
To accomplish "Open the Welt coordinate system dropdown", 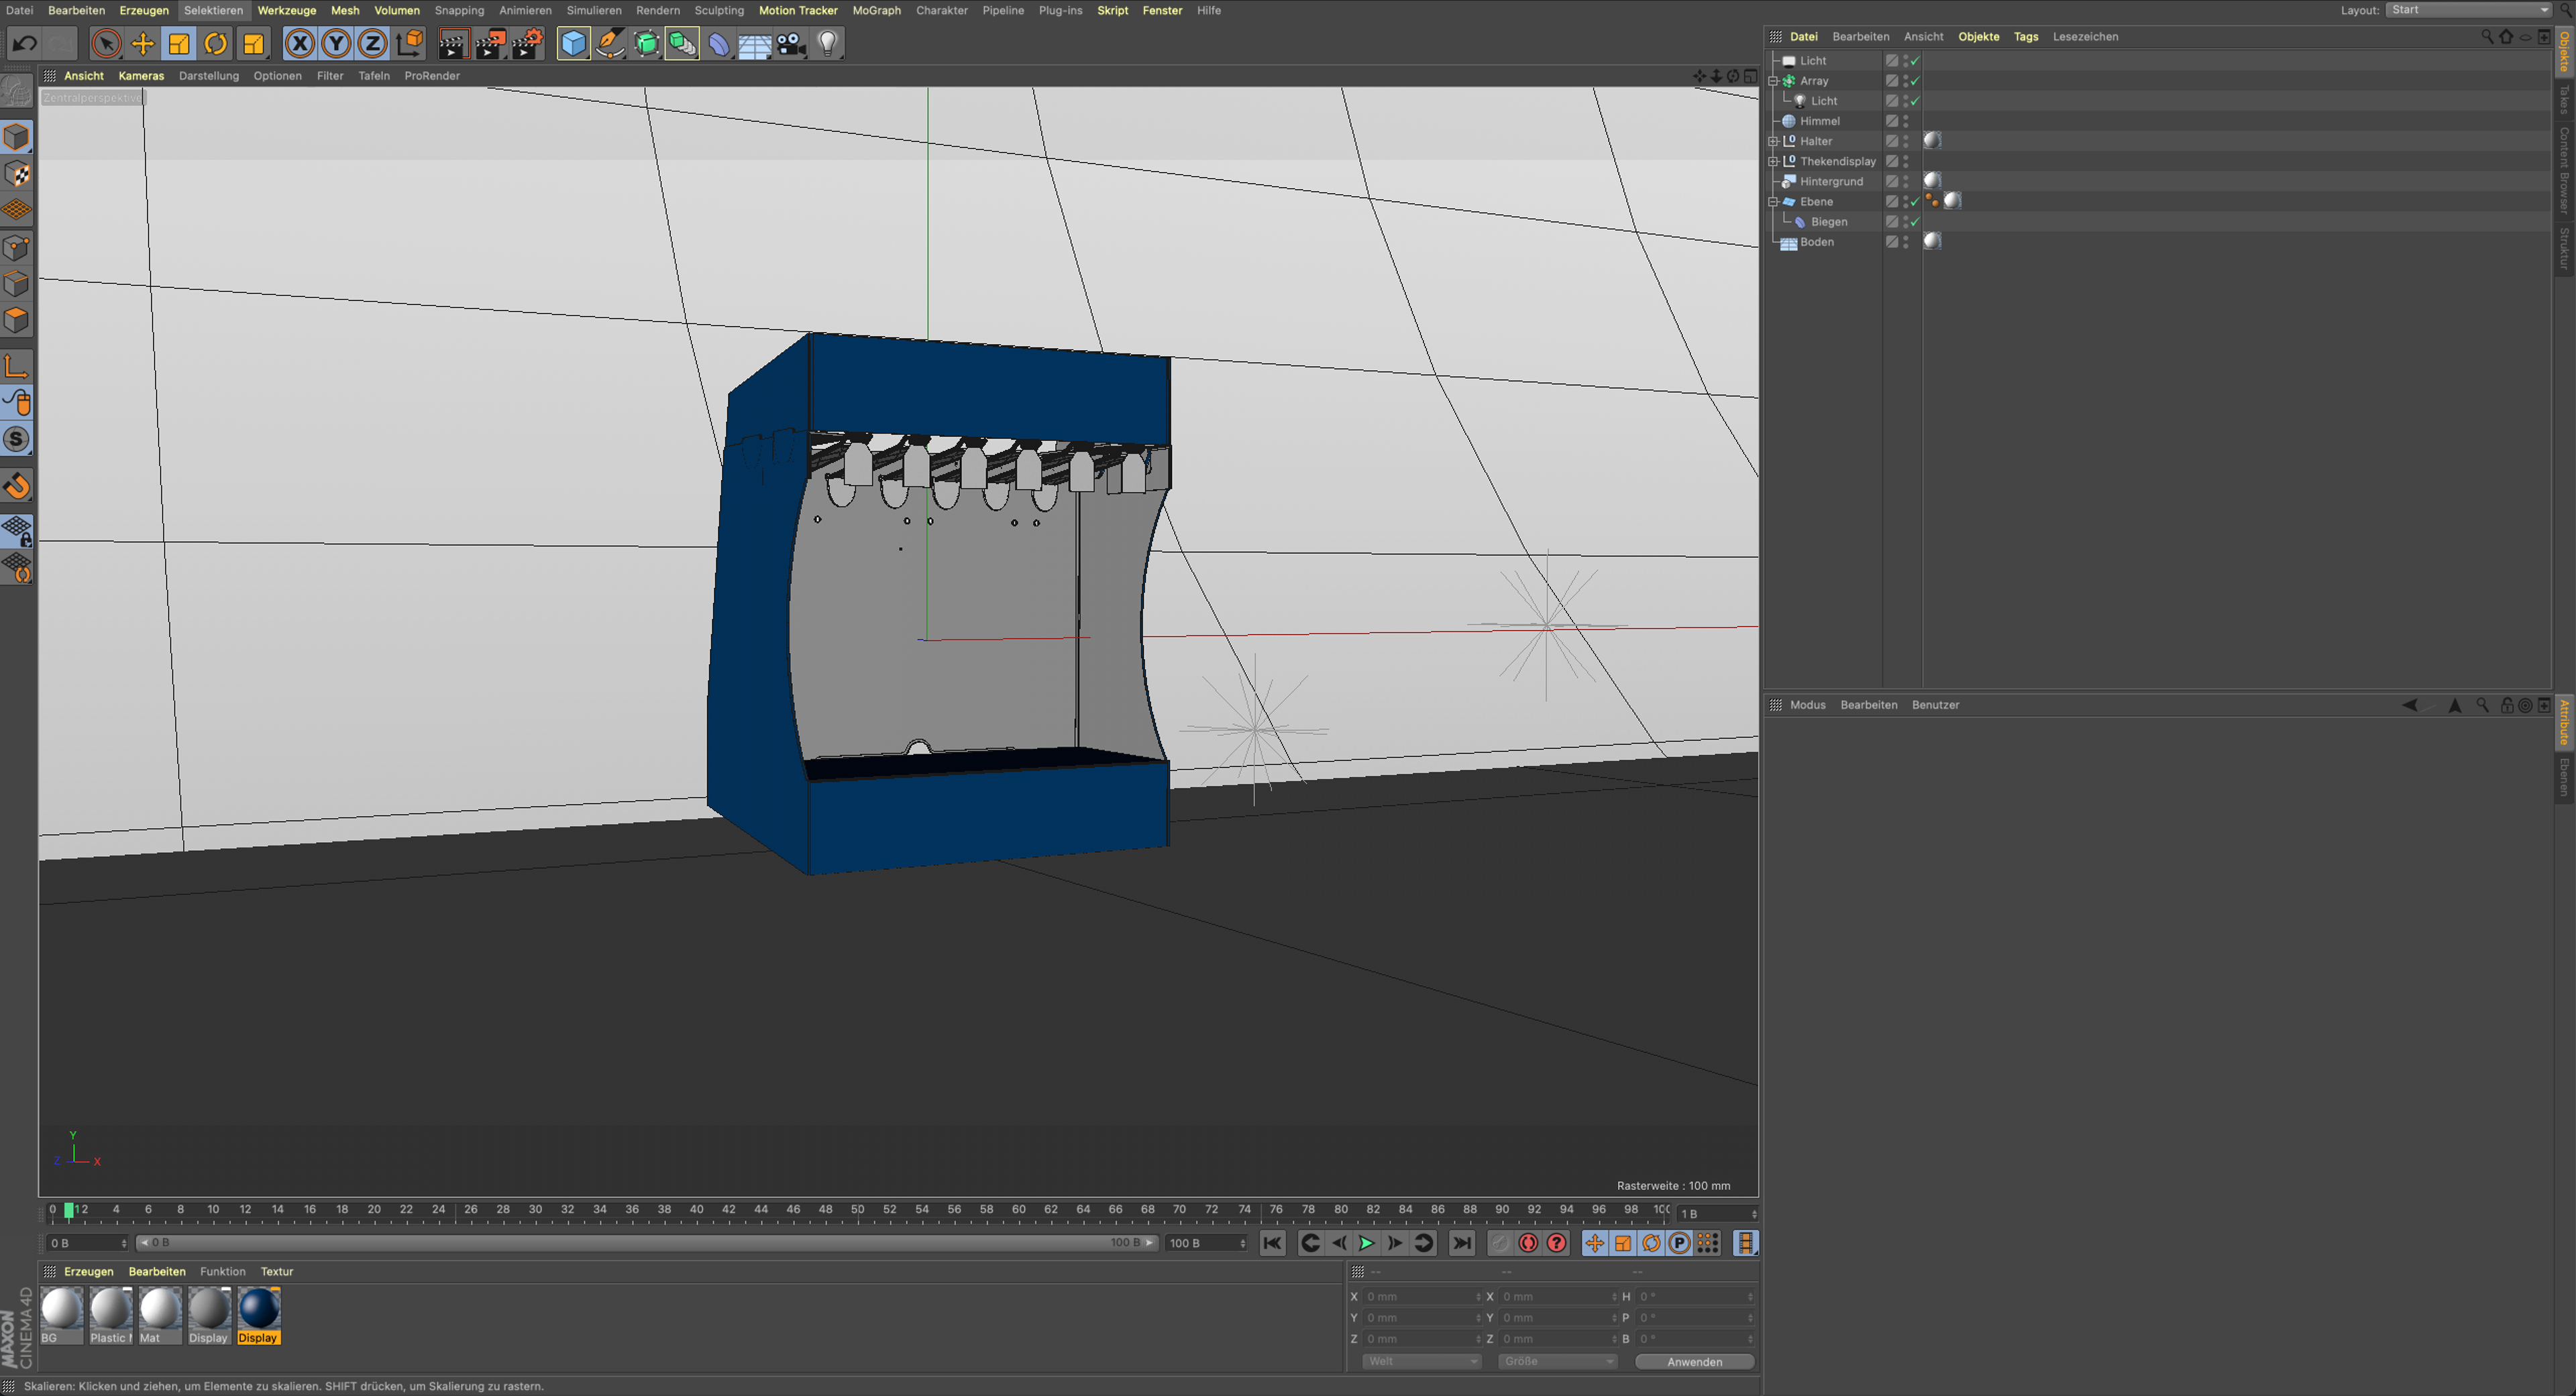I will click(1421, 1361).
